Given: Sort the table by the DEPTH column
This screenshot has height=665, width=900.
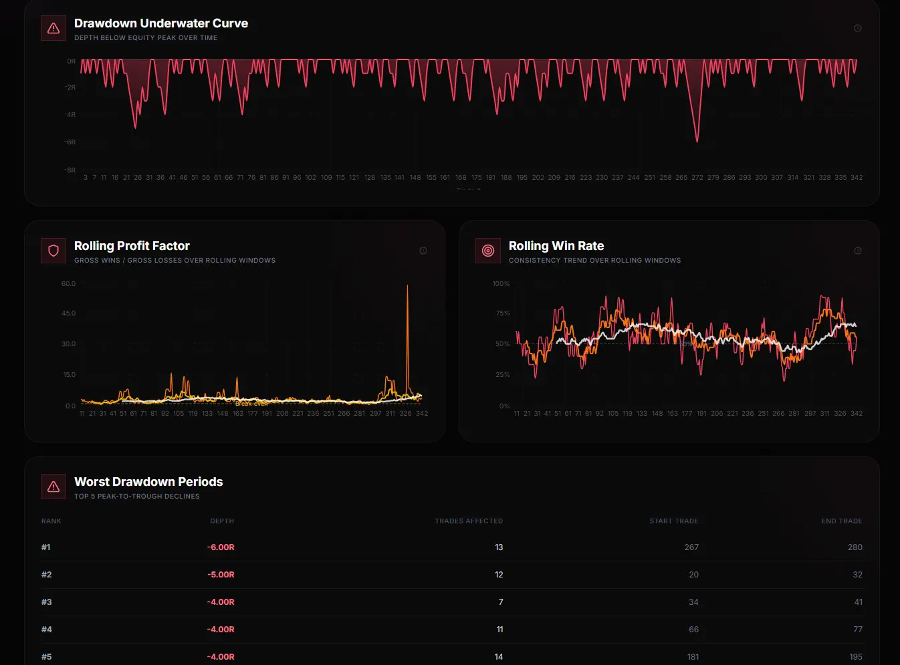Looking at the screenshot, I should 222,521.
